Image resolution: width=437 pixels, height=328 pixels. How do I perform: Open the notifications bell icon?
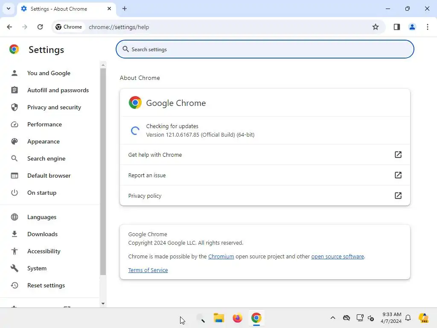click(408, 318)
